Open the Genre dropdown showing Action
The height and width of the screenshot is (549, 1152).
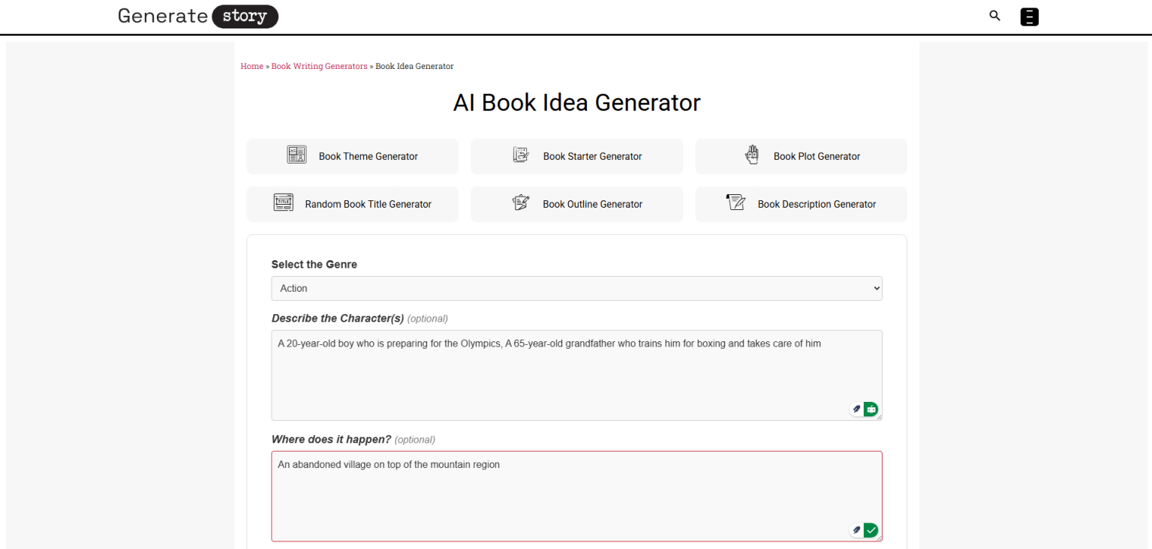click(x=576, y=288)
